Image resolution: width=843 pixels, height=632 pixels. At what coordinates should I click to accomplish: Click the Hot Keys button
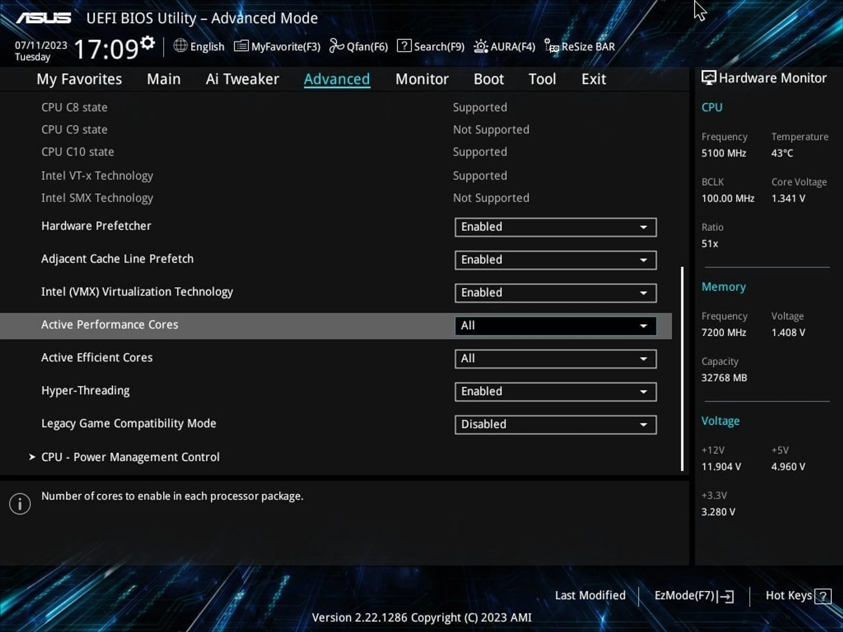coord(798,596)
